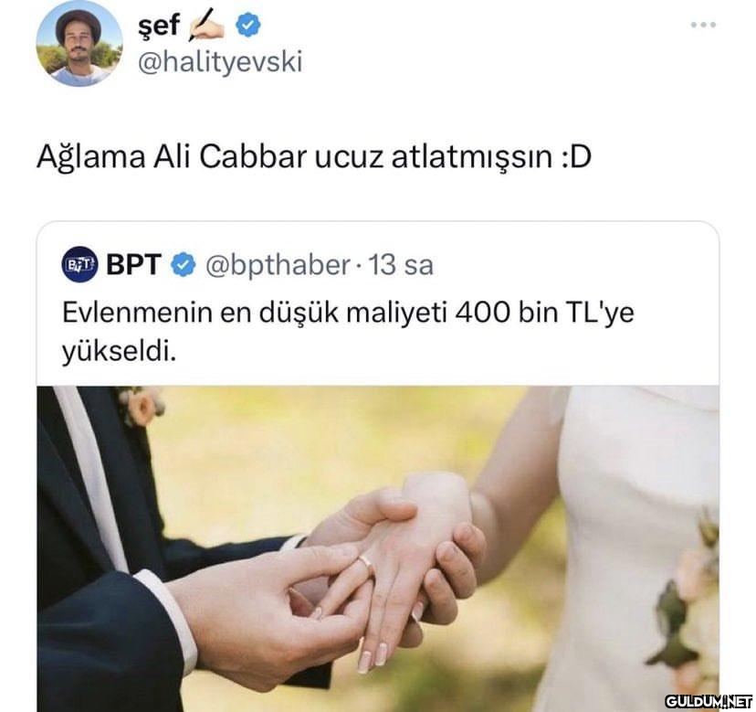Click the BPT account name
This screenshot has width=756, height=712.
[x=133, y=264]
